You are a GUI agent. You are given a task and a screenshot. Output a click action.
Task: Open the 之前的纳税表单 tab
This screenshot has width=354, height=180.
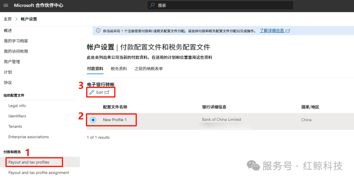click(x=148, y=69)
